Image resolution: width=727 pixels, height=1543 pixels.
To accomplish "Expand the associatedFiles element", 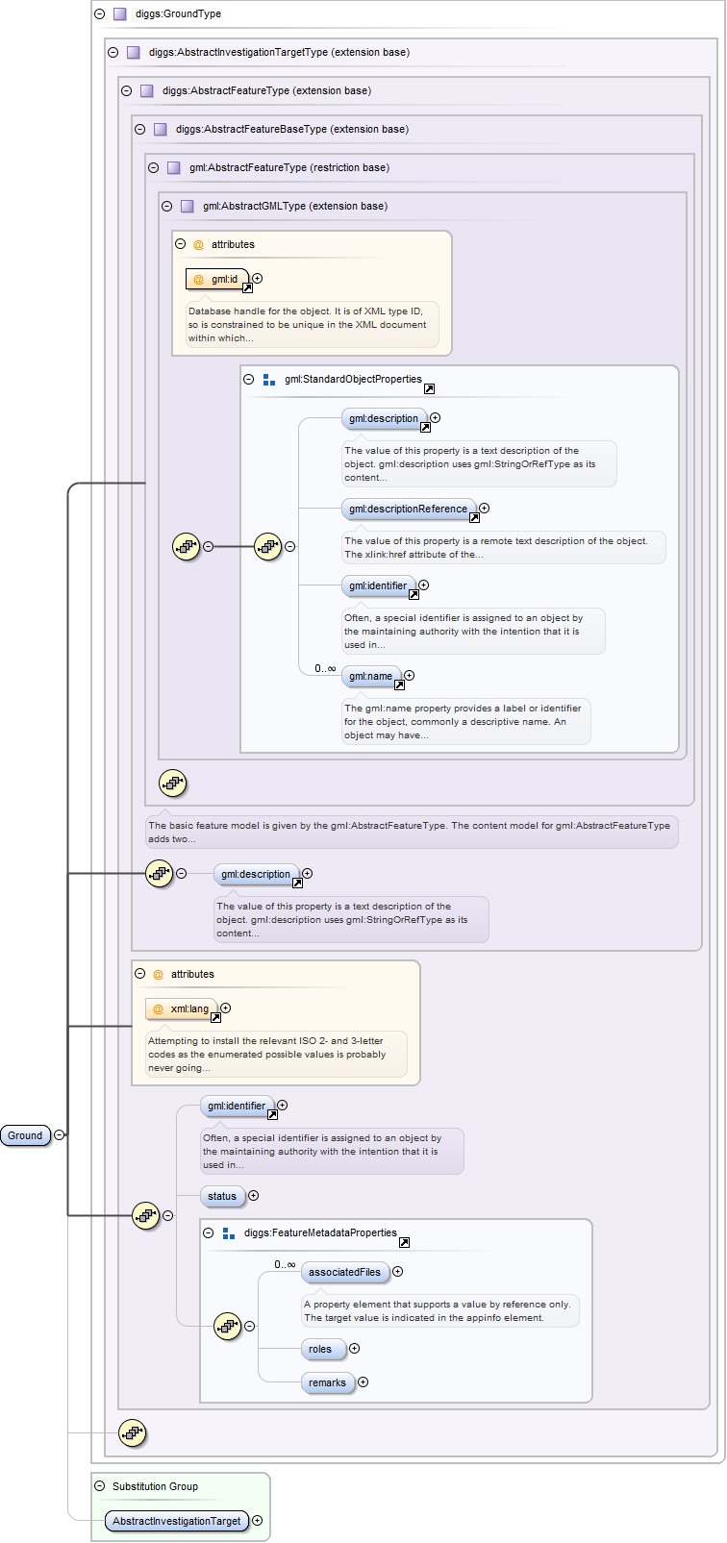I will (x=398, y=1271).
